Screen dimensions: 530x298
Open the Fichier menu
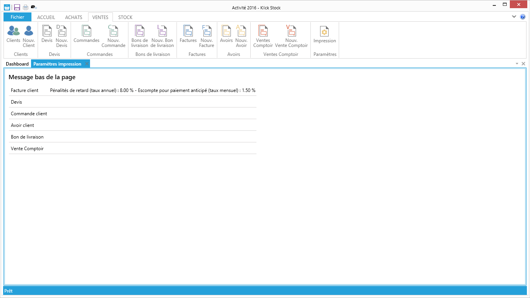[x=17, y=17]
